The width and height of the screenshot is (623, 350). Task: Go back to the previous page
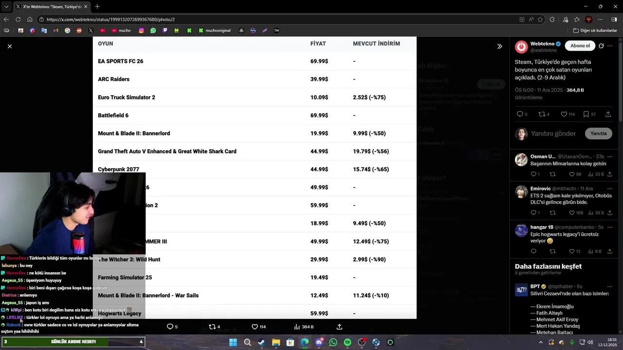pos(6,19)
